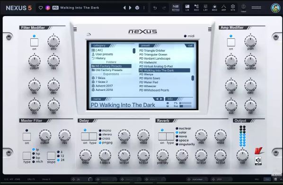
Task: Click the purple Nexus 5 badge icon
Action: click(48, 8)
